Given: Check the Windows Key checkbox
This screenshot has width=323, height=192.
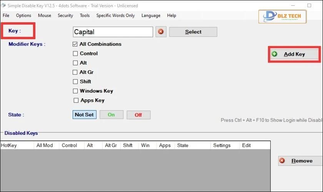Looking at the screenshot, I should point(75,91).
